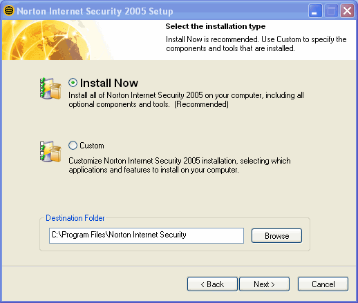The image size is (358, 303).
Task: Click the Install Now package icon
Action: tap(50, 88)
